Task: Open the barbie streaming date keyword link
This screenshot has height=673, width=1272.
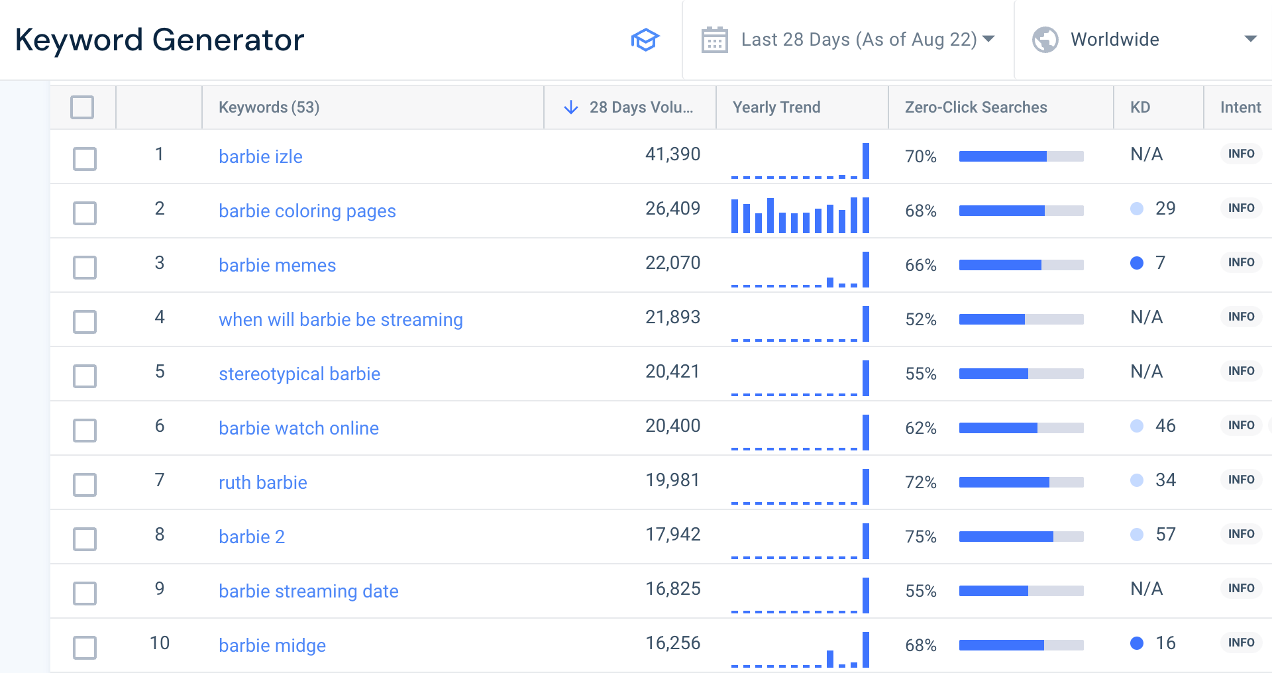Action: pyautogui.click(x=308, y=591)
